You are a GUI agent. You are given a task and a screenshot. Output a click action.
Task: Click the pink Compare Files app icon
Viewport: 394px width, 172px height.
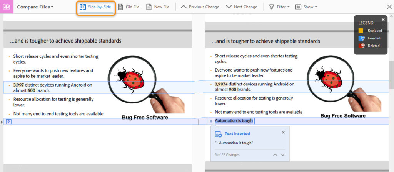pyautogui.click(x=7, y=7)
